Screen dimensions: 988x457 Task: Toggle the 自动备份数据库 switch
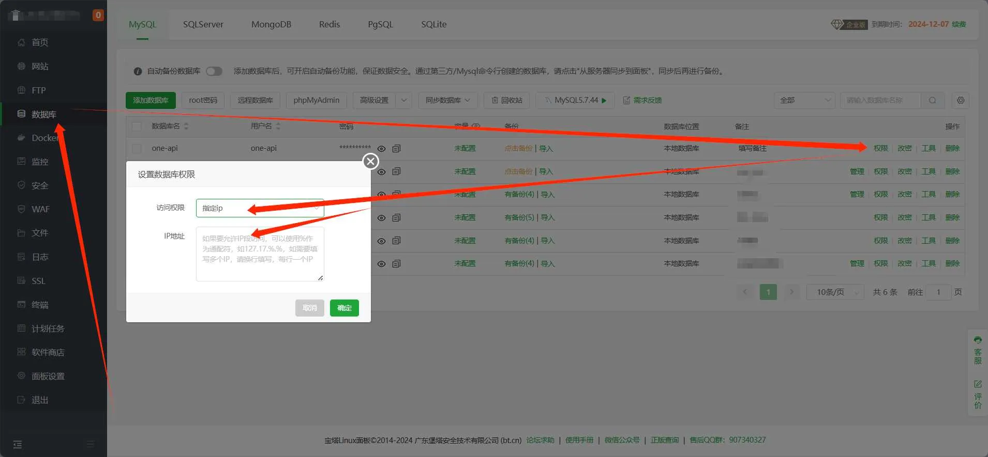pyautogui.click(x=214, y=71)
